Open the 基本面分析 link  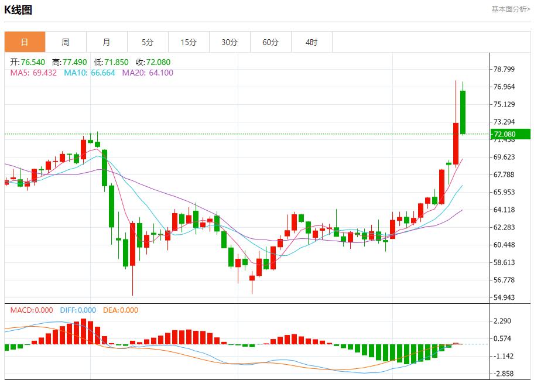(x=510, y=9)
